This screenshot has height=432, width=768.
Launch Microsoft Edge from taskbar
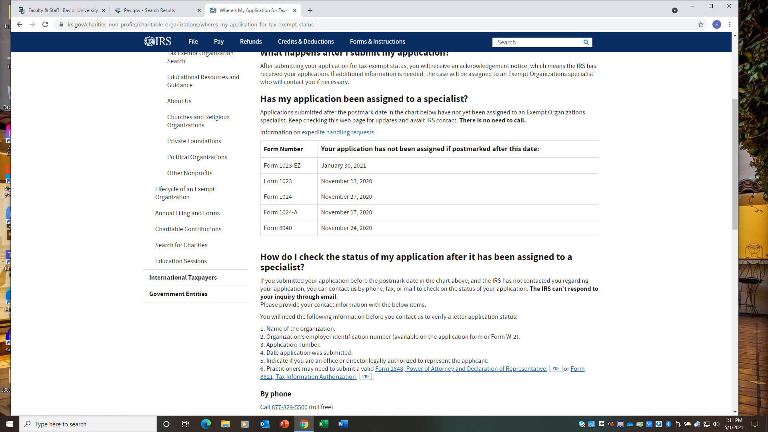pos(206,424)
